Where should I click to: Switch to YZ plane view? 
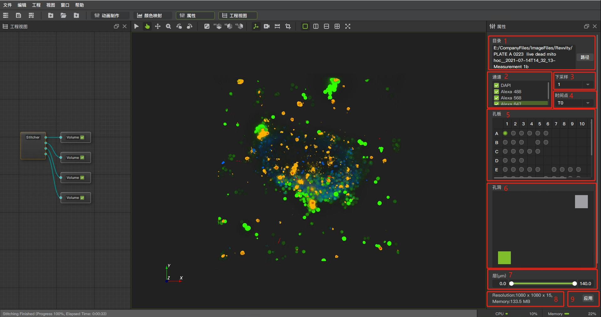[x=239, y=26]
